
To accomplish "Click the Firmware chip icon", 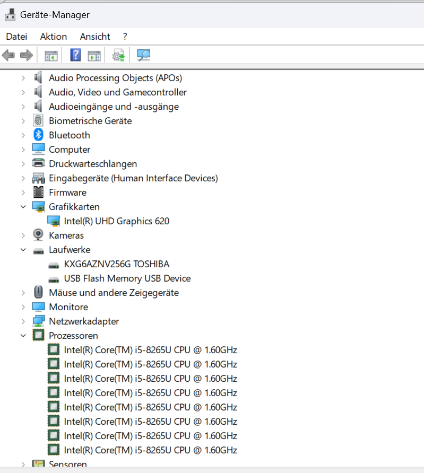I will tap(38, 192).
